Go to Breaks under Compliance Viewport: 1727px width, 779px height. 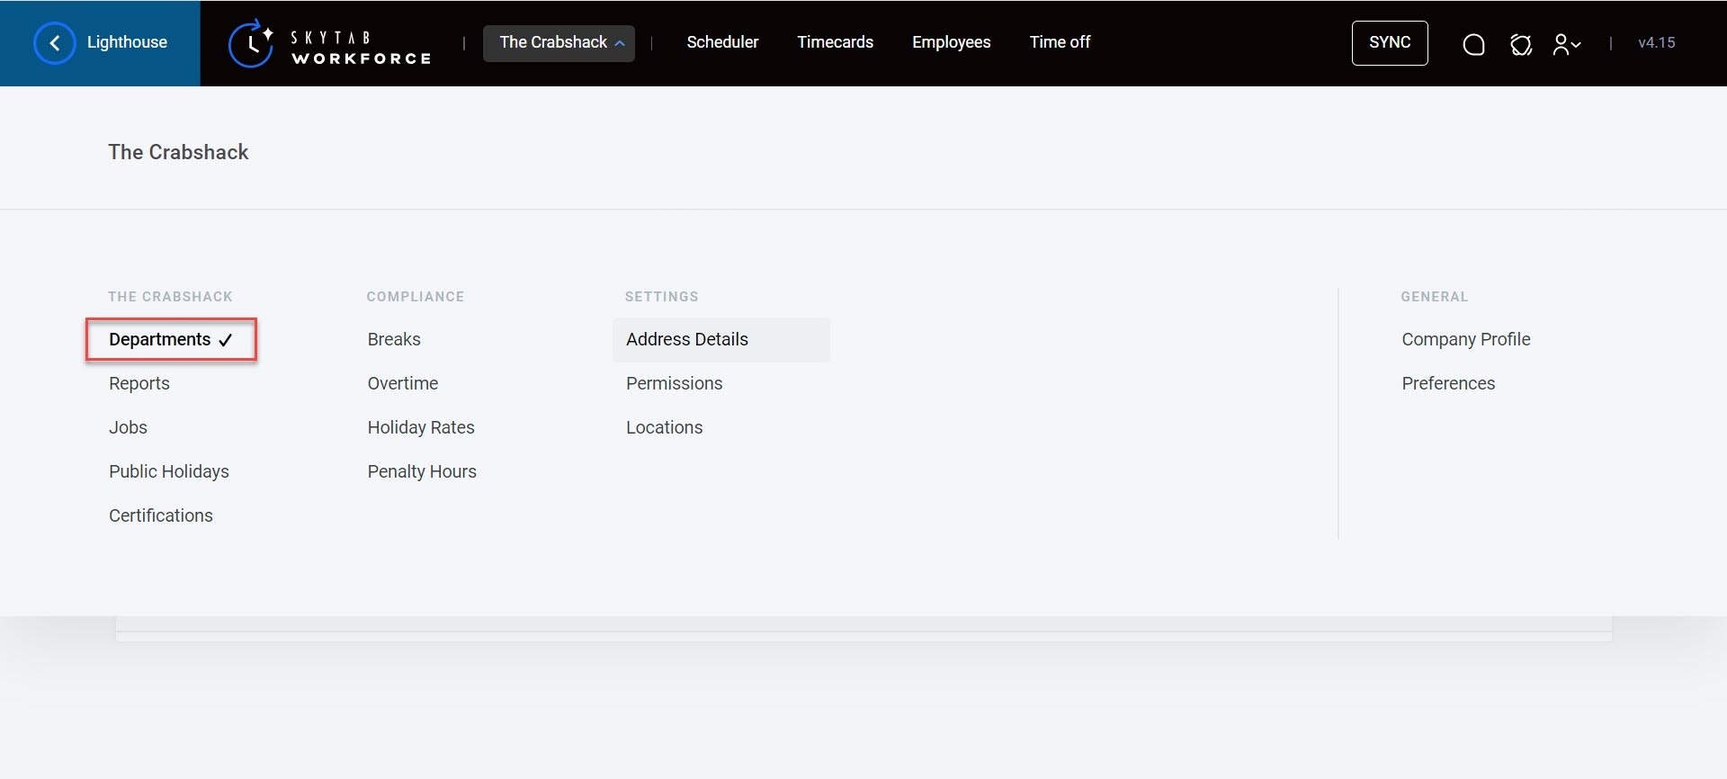click(x=394, y=339)
